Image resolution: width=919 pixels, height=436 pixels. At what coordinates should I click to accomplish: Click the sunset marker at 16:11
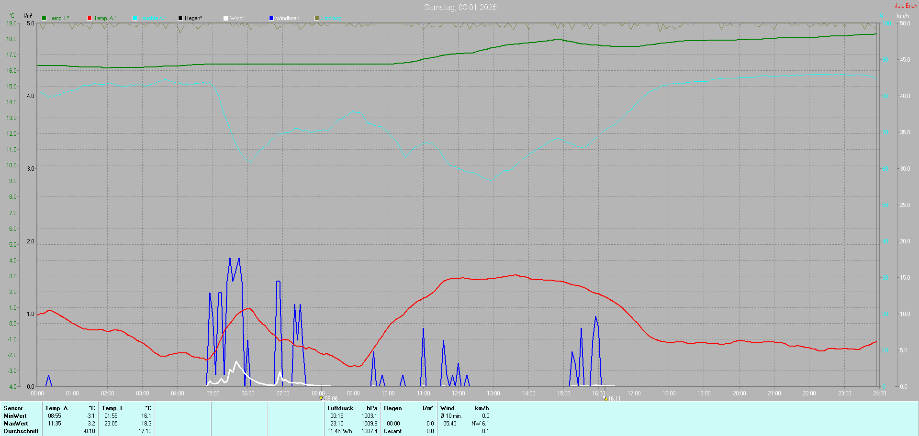tap(605, 398)
